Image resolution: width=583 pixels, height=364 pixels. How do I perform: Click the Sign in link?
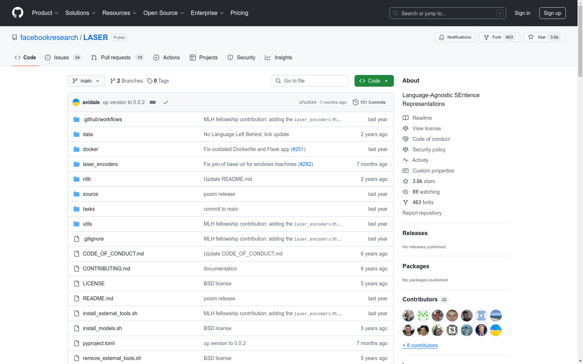click(523, 13)
